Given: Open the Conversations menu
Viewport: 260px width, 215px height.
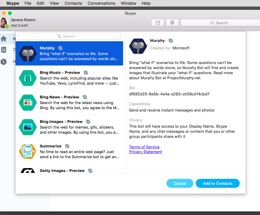Looking at the screenshot, I should point(101,3).
